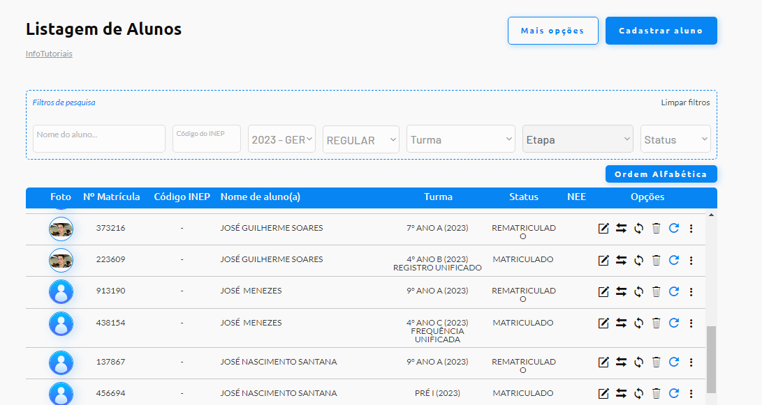Open photo of student matrícula 223609
Image resolution: width=762 pixels, height=405 pixels.
point(61,261)
